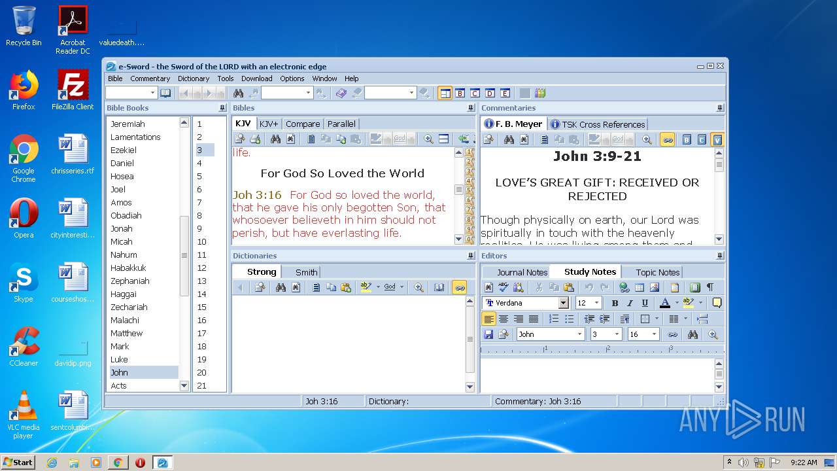
Task: Switch to Dictionary layout D in main toolbar
Action: (x=490, y=93)
